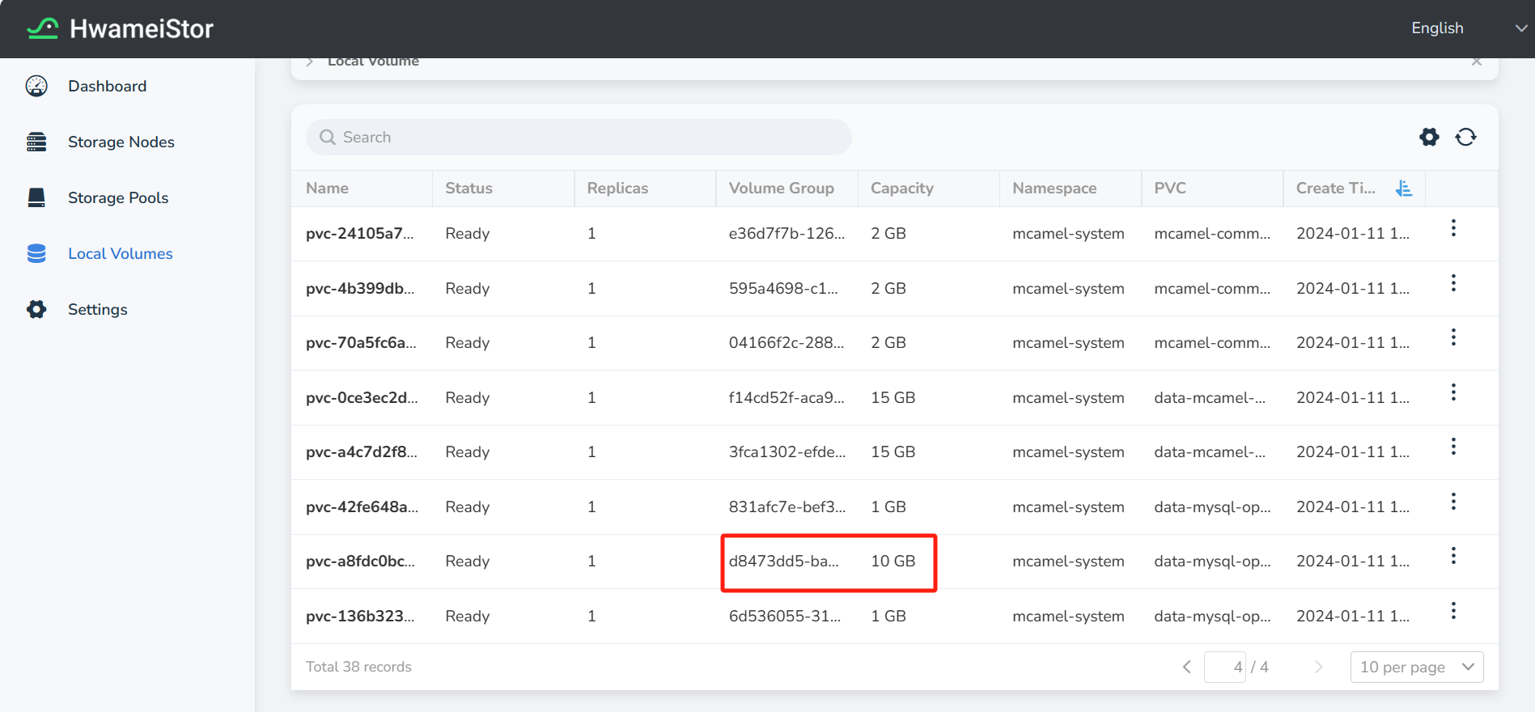Screen dimensions: 1535x712
Task: Click the page number input box
Action: point(1224,667)
